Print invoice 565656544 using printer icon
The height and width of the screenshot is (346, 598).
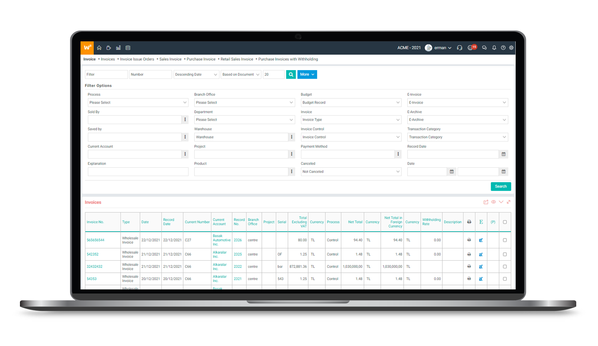click(469, 240)
